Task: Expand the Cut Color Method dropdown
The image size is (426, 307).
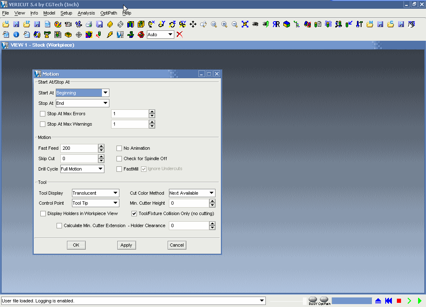Action: [x=192, y=193]
